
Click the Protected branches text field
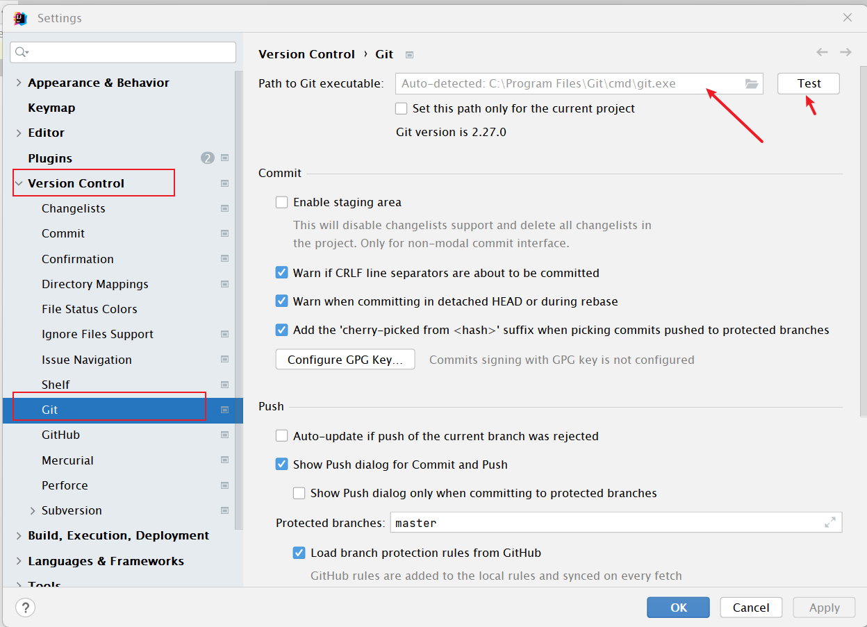pyautogui.click(x=616, y=522)
